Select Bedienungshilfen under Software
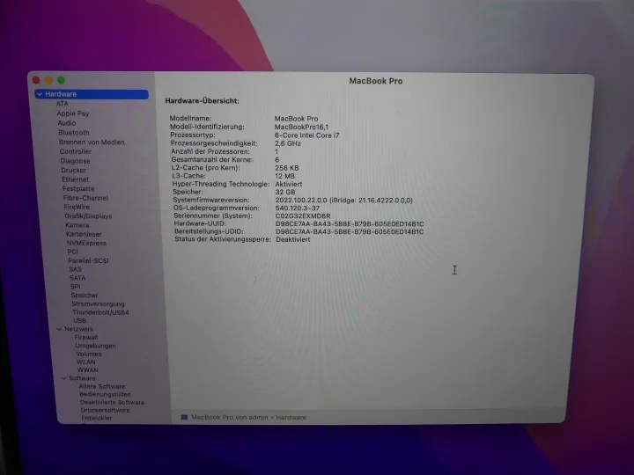The height and width of the screenshot is (475, 634). [105, 395]
